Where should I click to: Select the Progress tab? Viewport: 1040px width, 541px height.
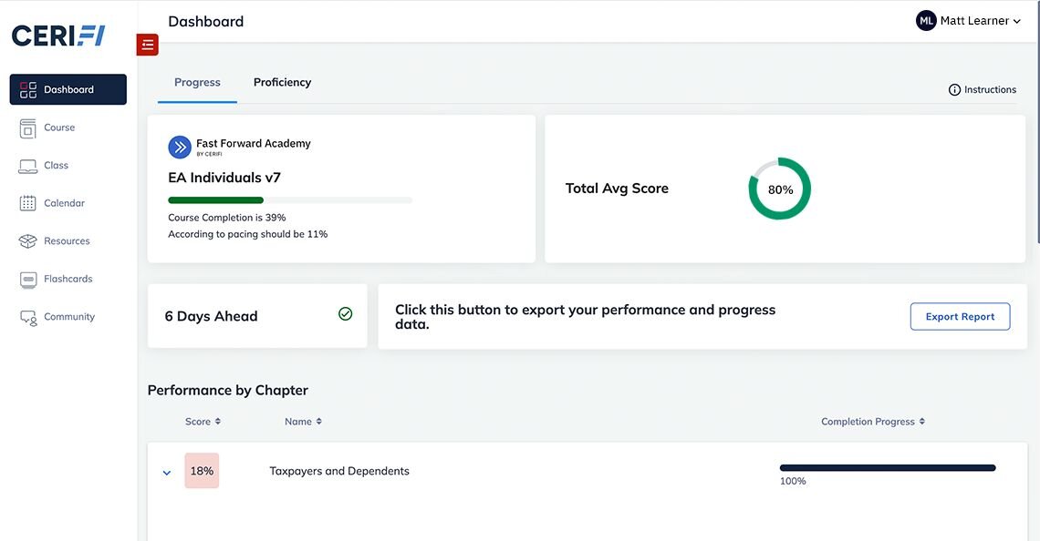click(x=197, y=83)
